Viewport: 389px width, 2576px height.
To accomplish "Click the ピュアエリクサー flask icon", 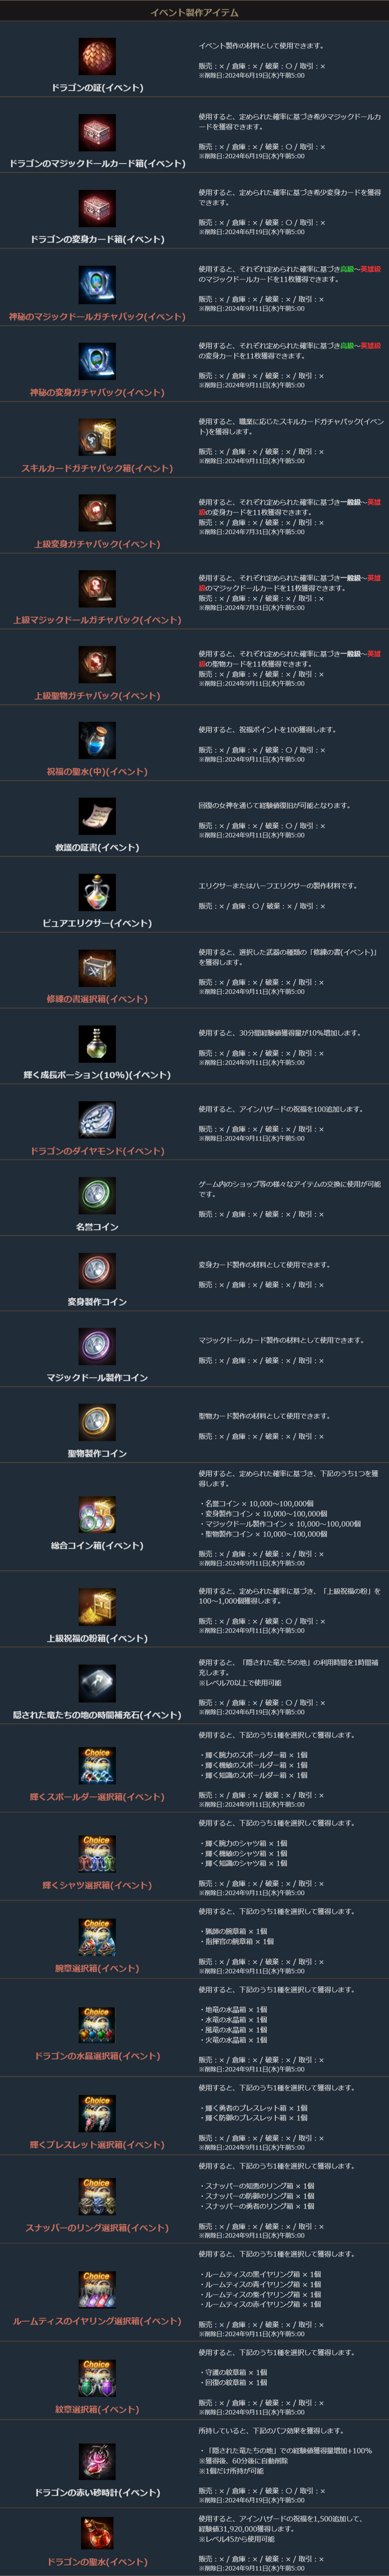I will pyautogui.click(x=97, y=892).
